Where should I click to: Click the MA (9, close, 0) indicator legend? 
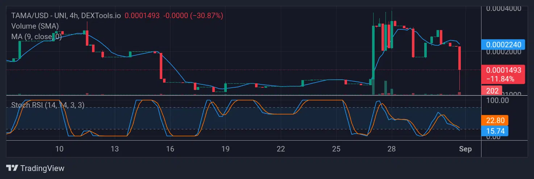click(36, 37)
